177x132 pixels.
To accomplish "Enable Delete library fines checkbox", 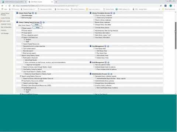I will coord(96,58).
